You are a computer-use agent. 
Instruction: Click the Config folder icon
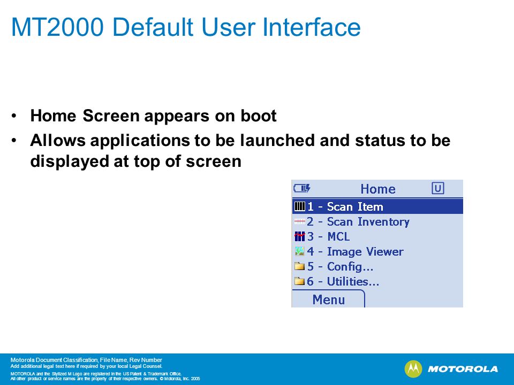300,266
